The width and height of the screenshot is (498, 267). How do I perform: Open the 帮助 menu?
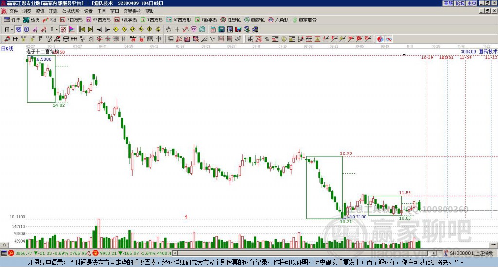coord(150,11)
